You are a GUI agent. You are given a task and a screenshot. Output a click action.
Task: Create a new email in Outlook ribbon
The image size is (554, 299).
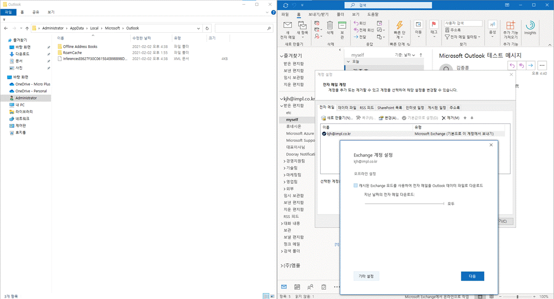(x=288, y=30)
